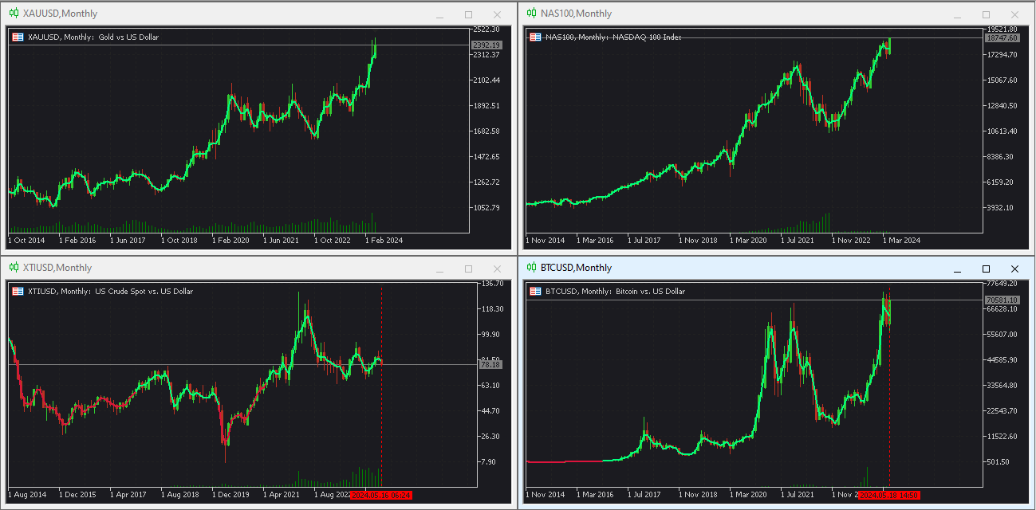Click the 'NASDAQ 100 Index' chart description
Image resolution: width=1036 pixels, height=510 pixels.
pyautogui.click(x=647, y=37)
